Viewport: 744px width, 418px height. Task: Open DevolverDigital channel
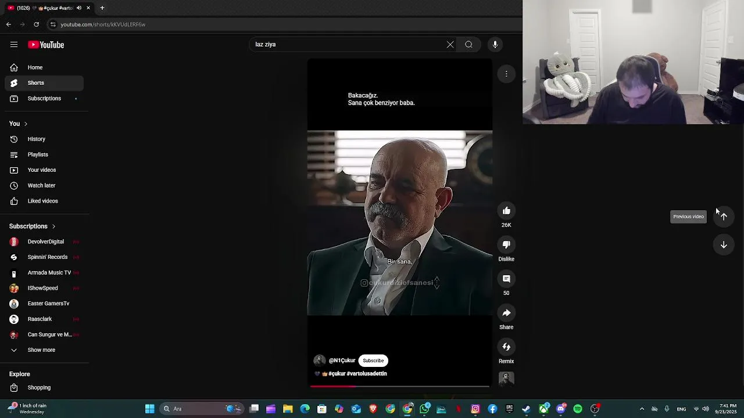click(x=44, y=242)
